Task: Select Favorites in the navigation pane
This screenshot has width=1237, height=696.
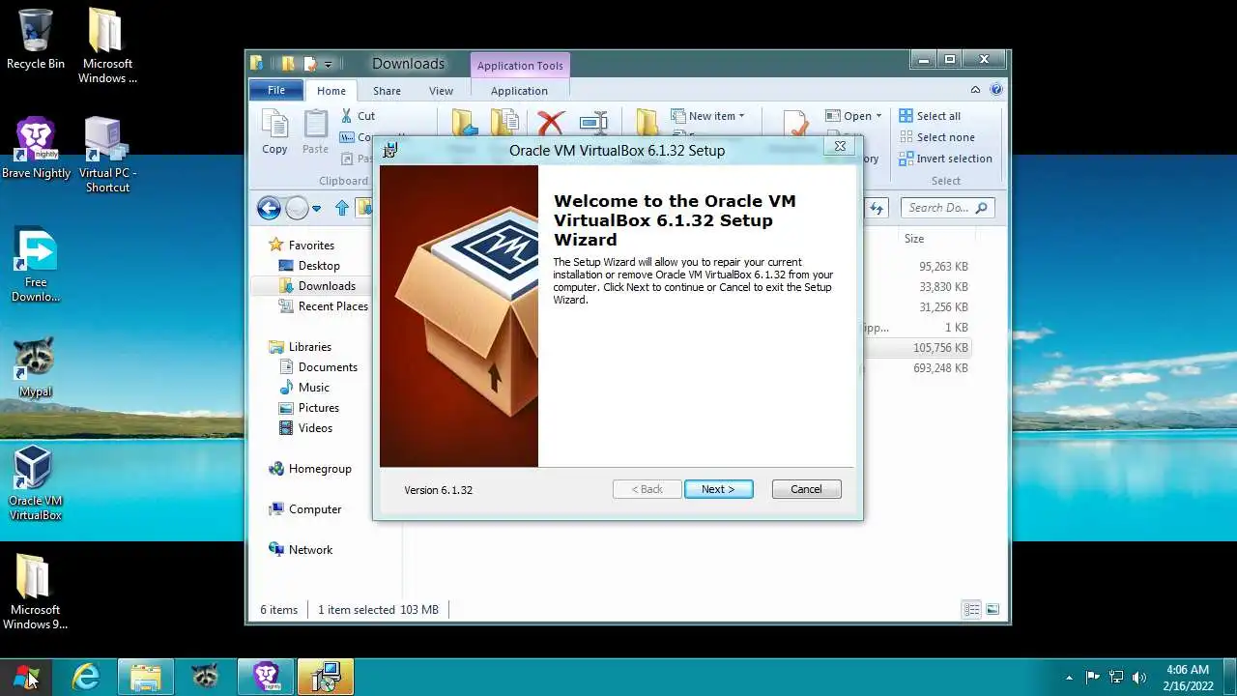Action: coord(302,246)
